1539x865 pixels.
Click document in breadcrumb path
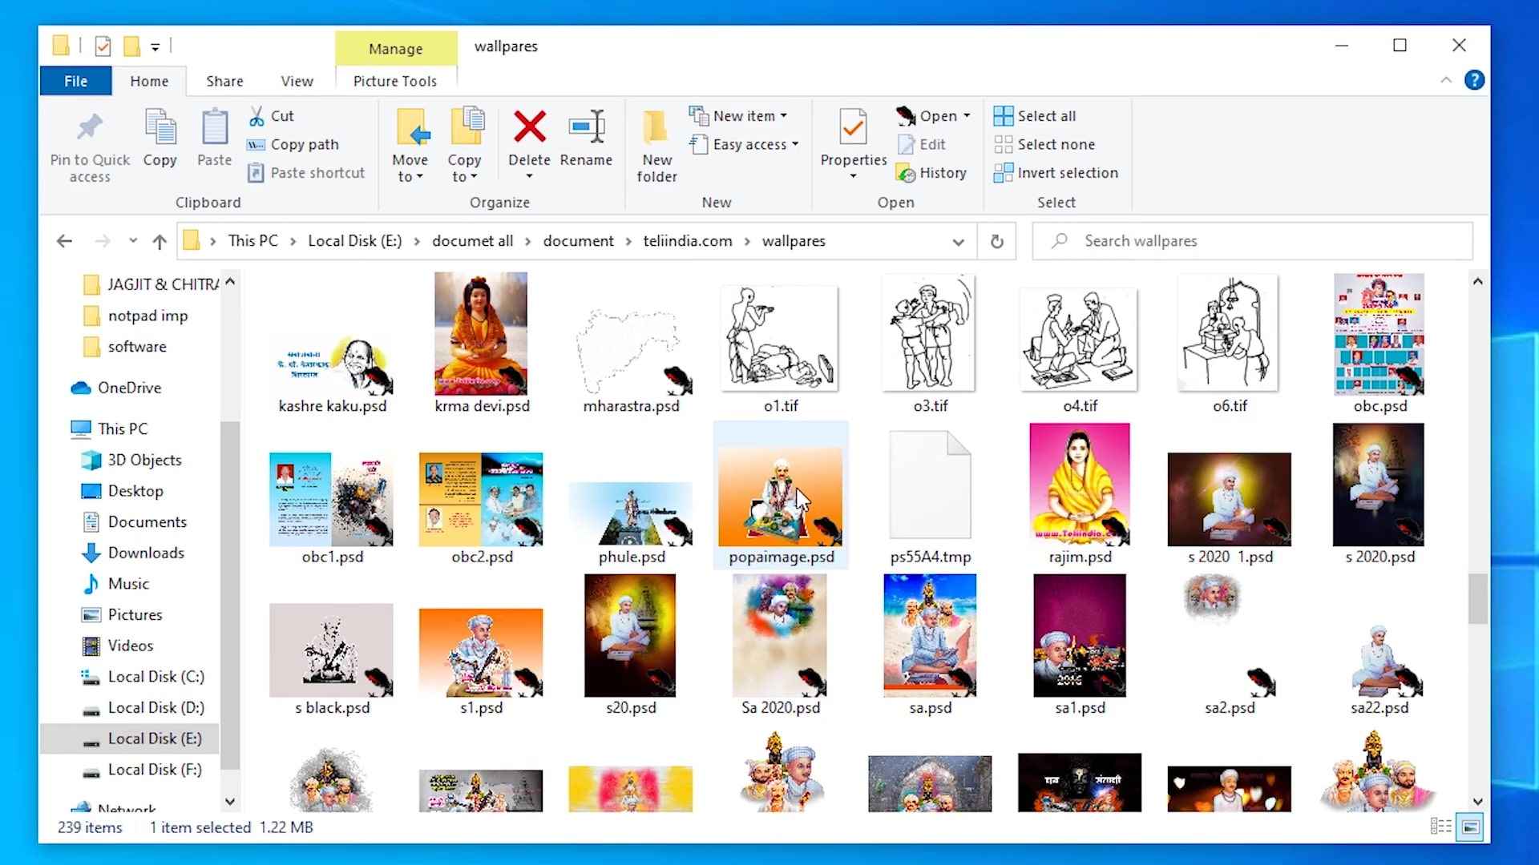[578, 241]
